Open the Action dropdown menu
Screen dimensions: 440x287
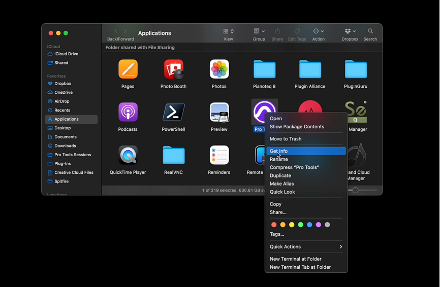(319, 31)
